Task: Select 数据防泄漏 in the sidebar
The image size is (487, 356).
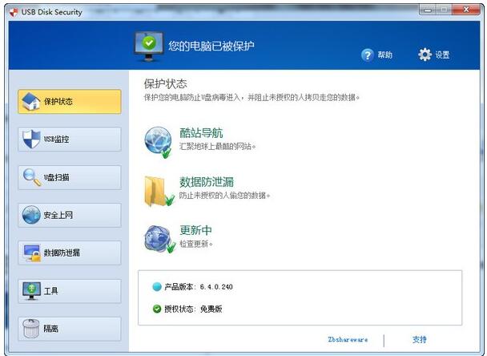Action: coord(70,253)
